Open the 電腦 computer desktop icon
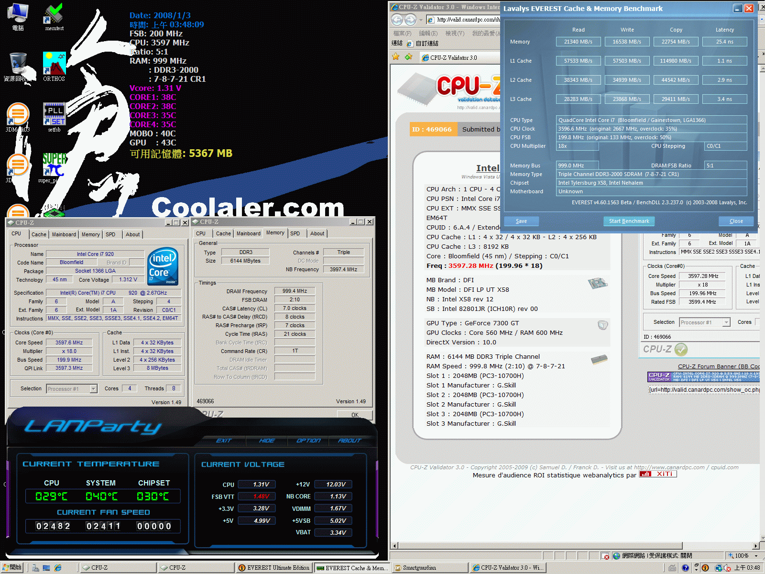765x574 pixels. 18,17
